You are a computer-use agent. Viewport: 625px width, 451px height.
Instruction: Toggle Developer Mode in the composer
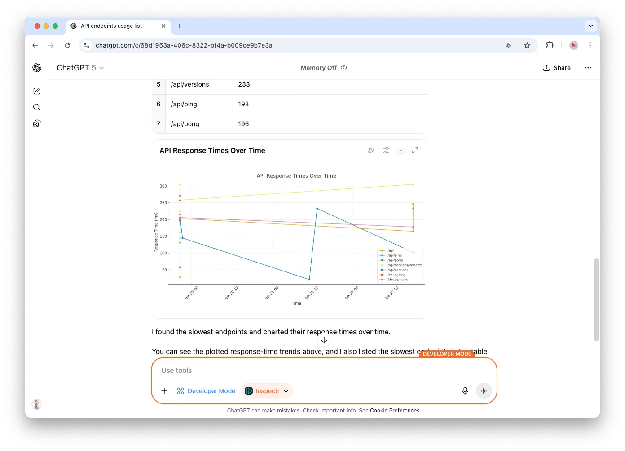(x=206, y=391)
